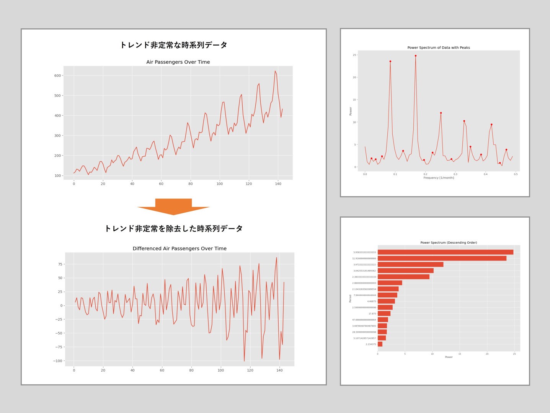The width and height of the screenshot is (550, 413).
Task: Click the 'トレンド非定常な時系列データ' heading
Action: coord(174,45)
